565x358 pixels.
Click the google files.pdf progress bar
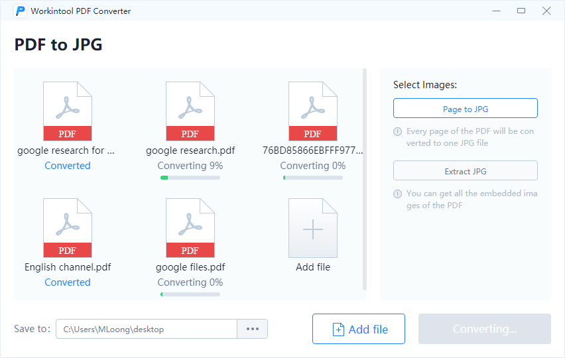(x=190, y=294)
